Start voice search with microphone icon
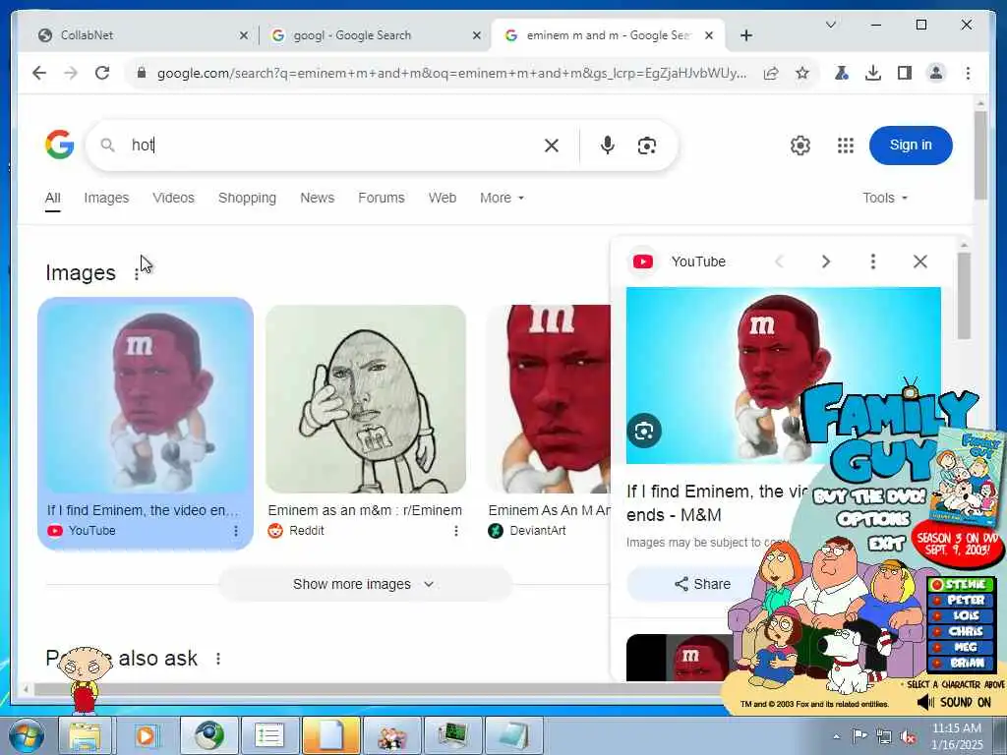Image resolution: width=1007 pixels, height=755 pixels. (x=607, y=145)
